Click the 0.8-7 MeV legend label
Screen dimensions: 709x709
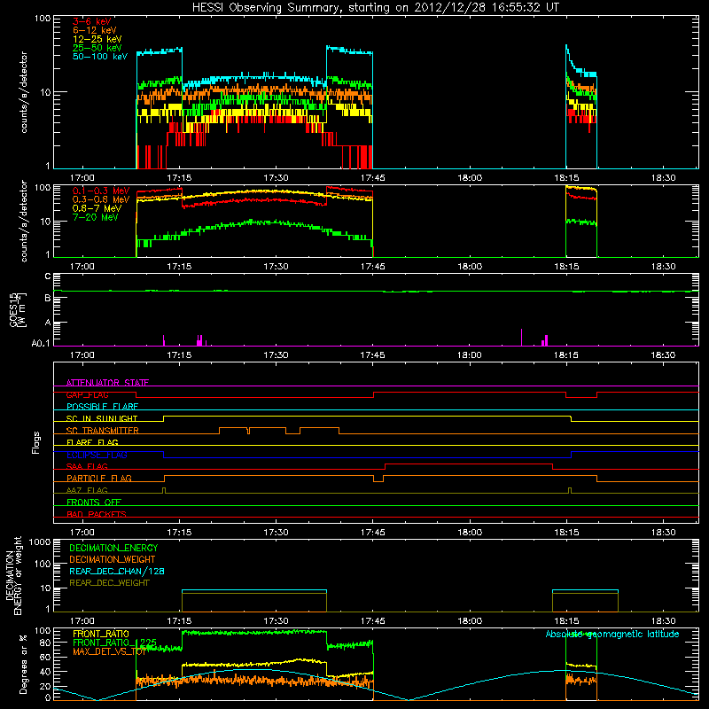[97, 208]
